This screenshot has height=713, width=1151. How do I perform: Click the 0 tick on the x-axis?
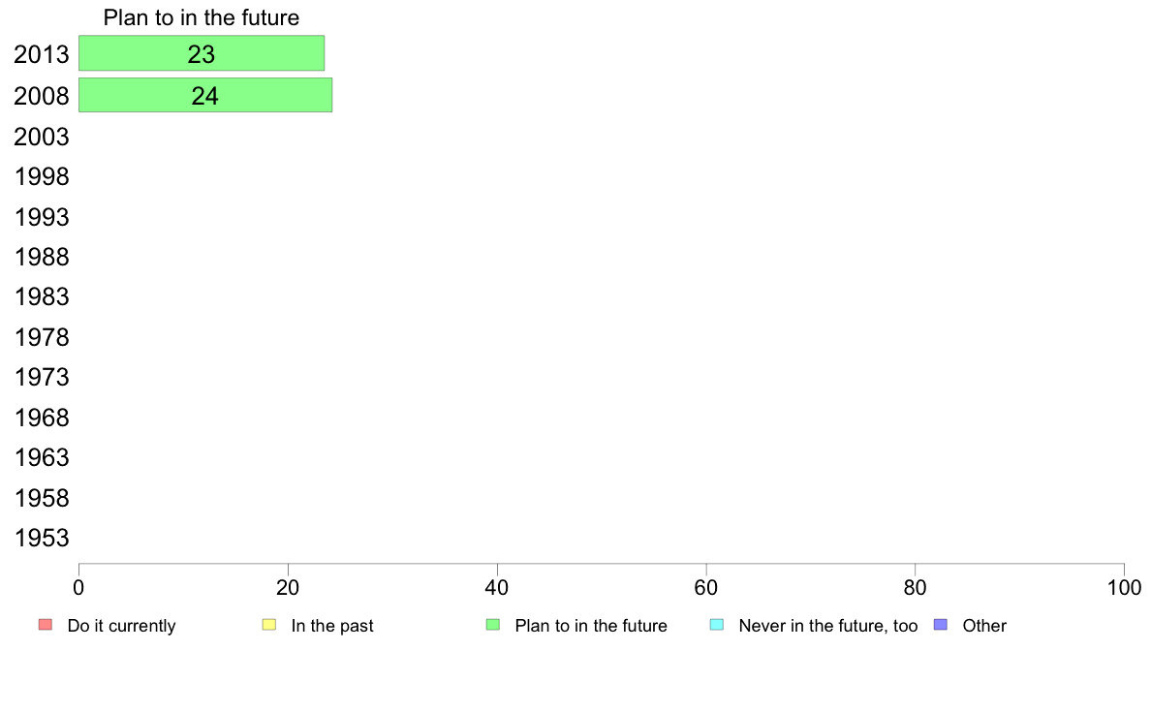pos(78,587)
